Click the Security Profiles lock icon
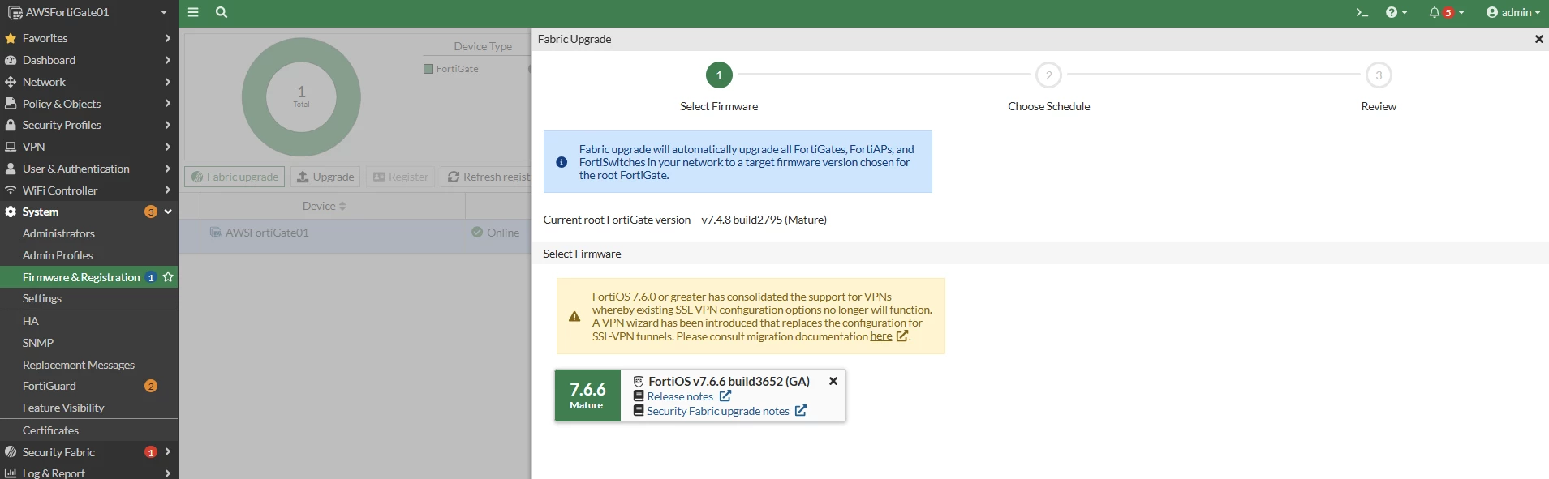1549x479 pixels. 11,125
